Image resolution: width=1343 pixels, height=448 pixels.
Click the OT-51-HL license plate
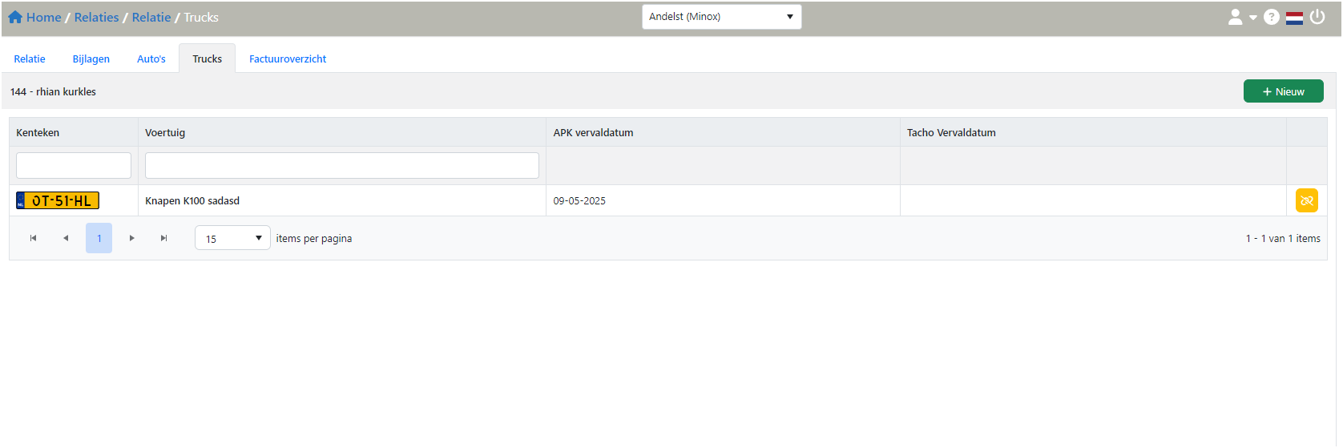pos(58,200)
